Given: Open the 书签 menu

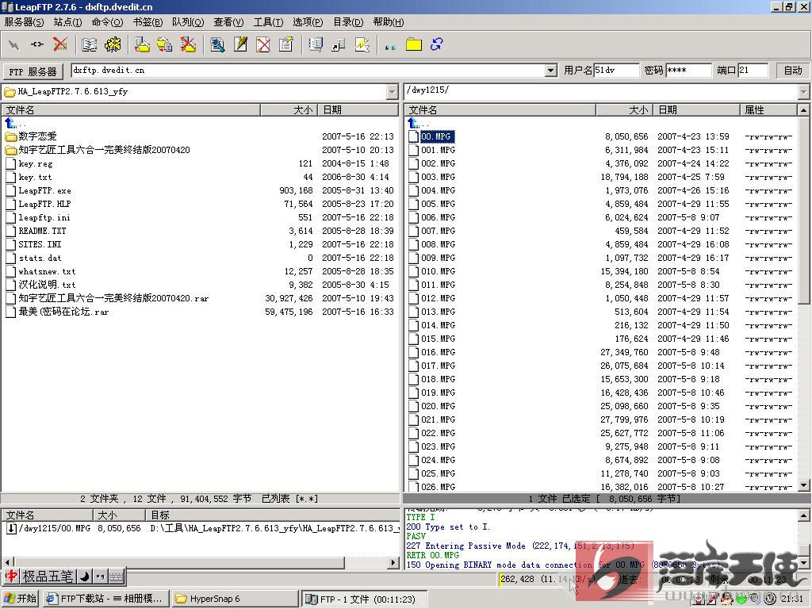Looking at the screenshot, I should click(x=147, y=21).
